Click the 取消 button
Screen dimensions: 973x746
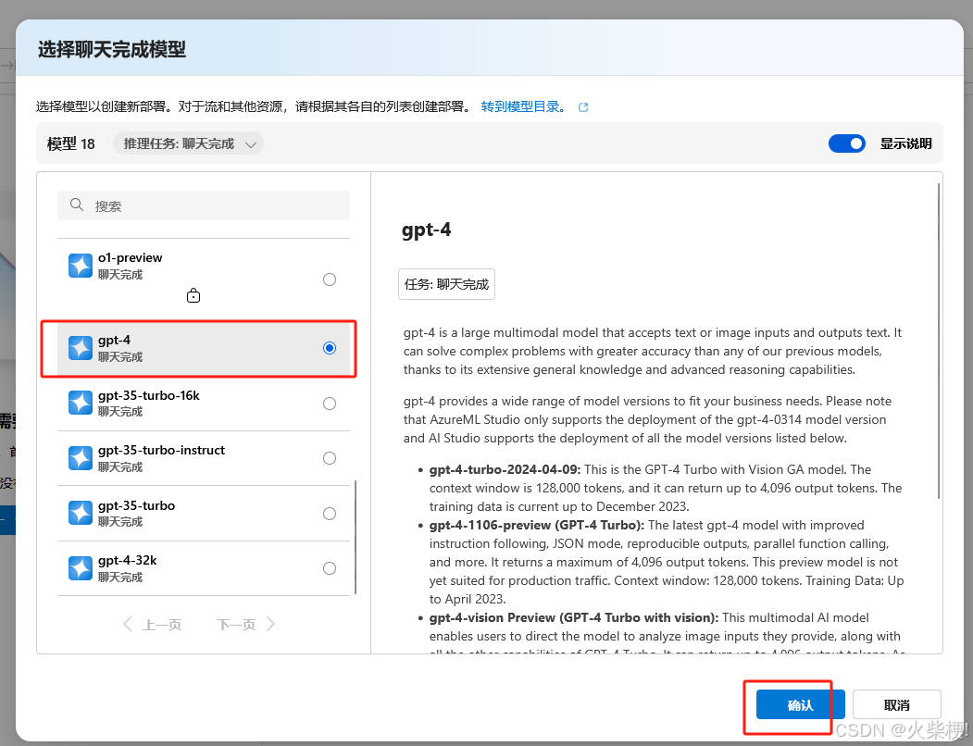coord(897,705)
